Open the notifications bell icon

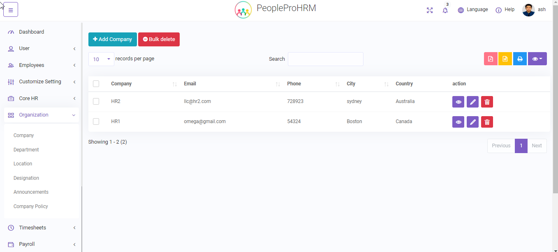tap(445, 10)
